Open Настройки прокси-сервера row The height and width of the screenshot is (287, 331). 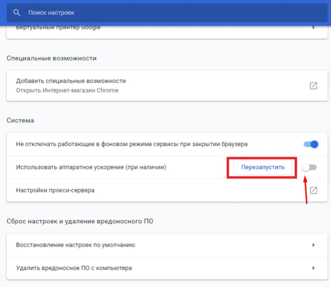click(x=167, y=190)
